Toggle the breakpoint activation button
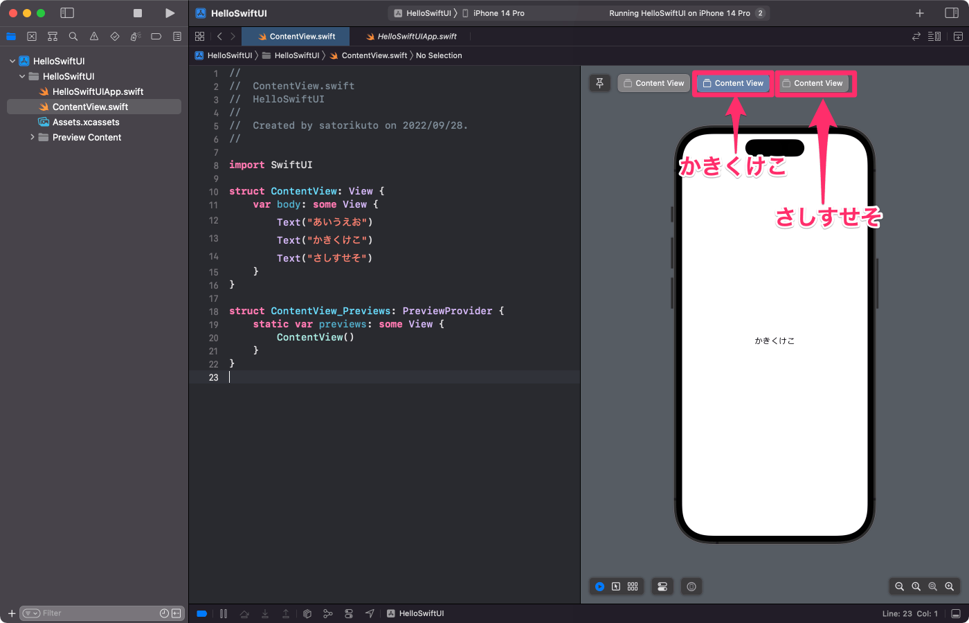 [201, 613]
